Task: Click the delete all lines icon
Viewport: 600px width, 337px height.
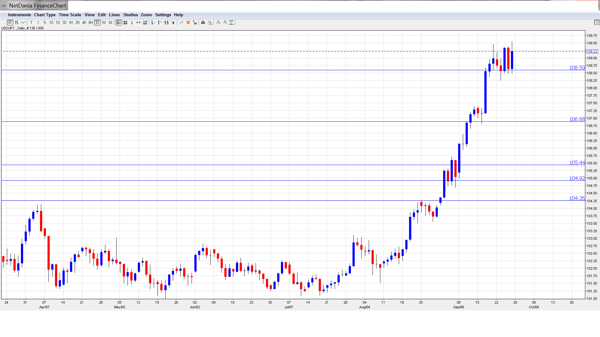Action: (x=195, y=22)
